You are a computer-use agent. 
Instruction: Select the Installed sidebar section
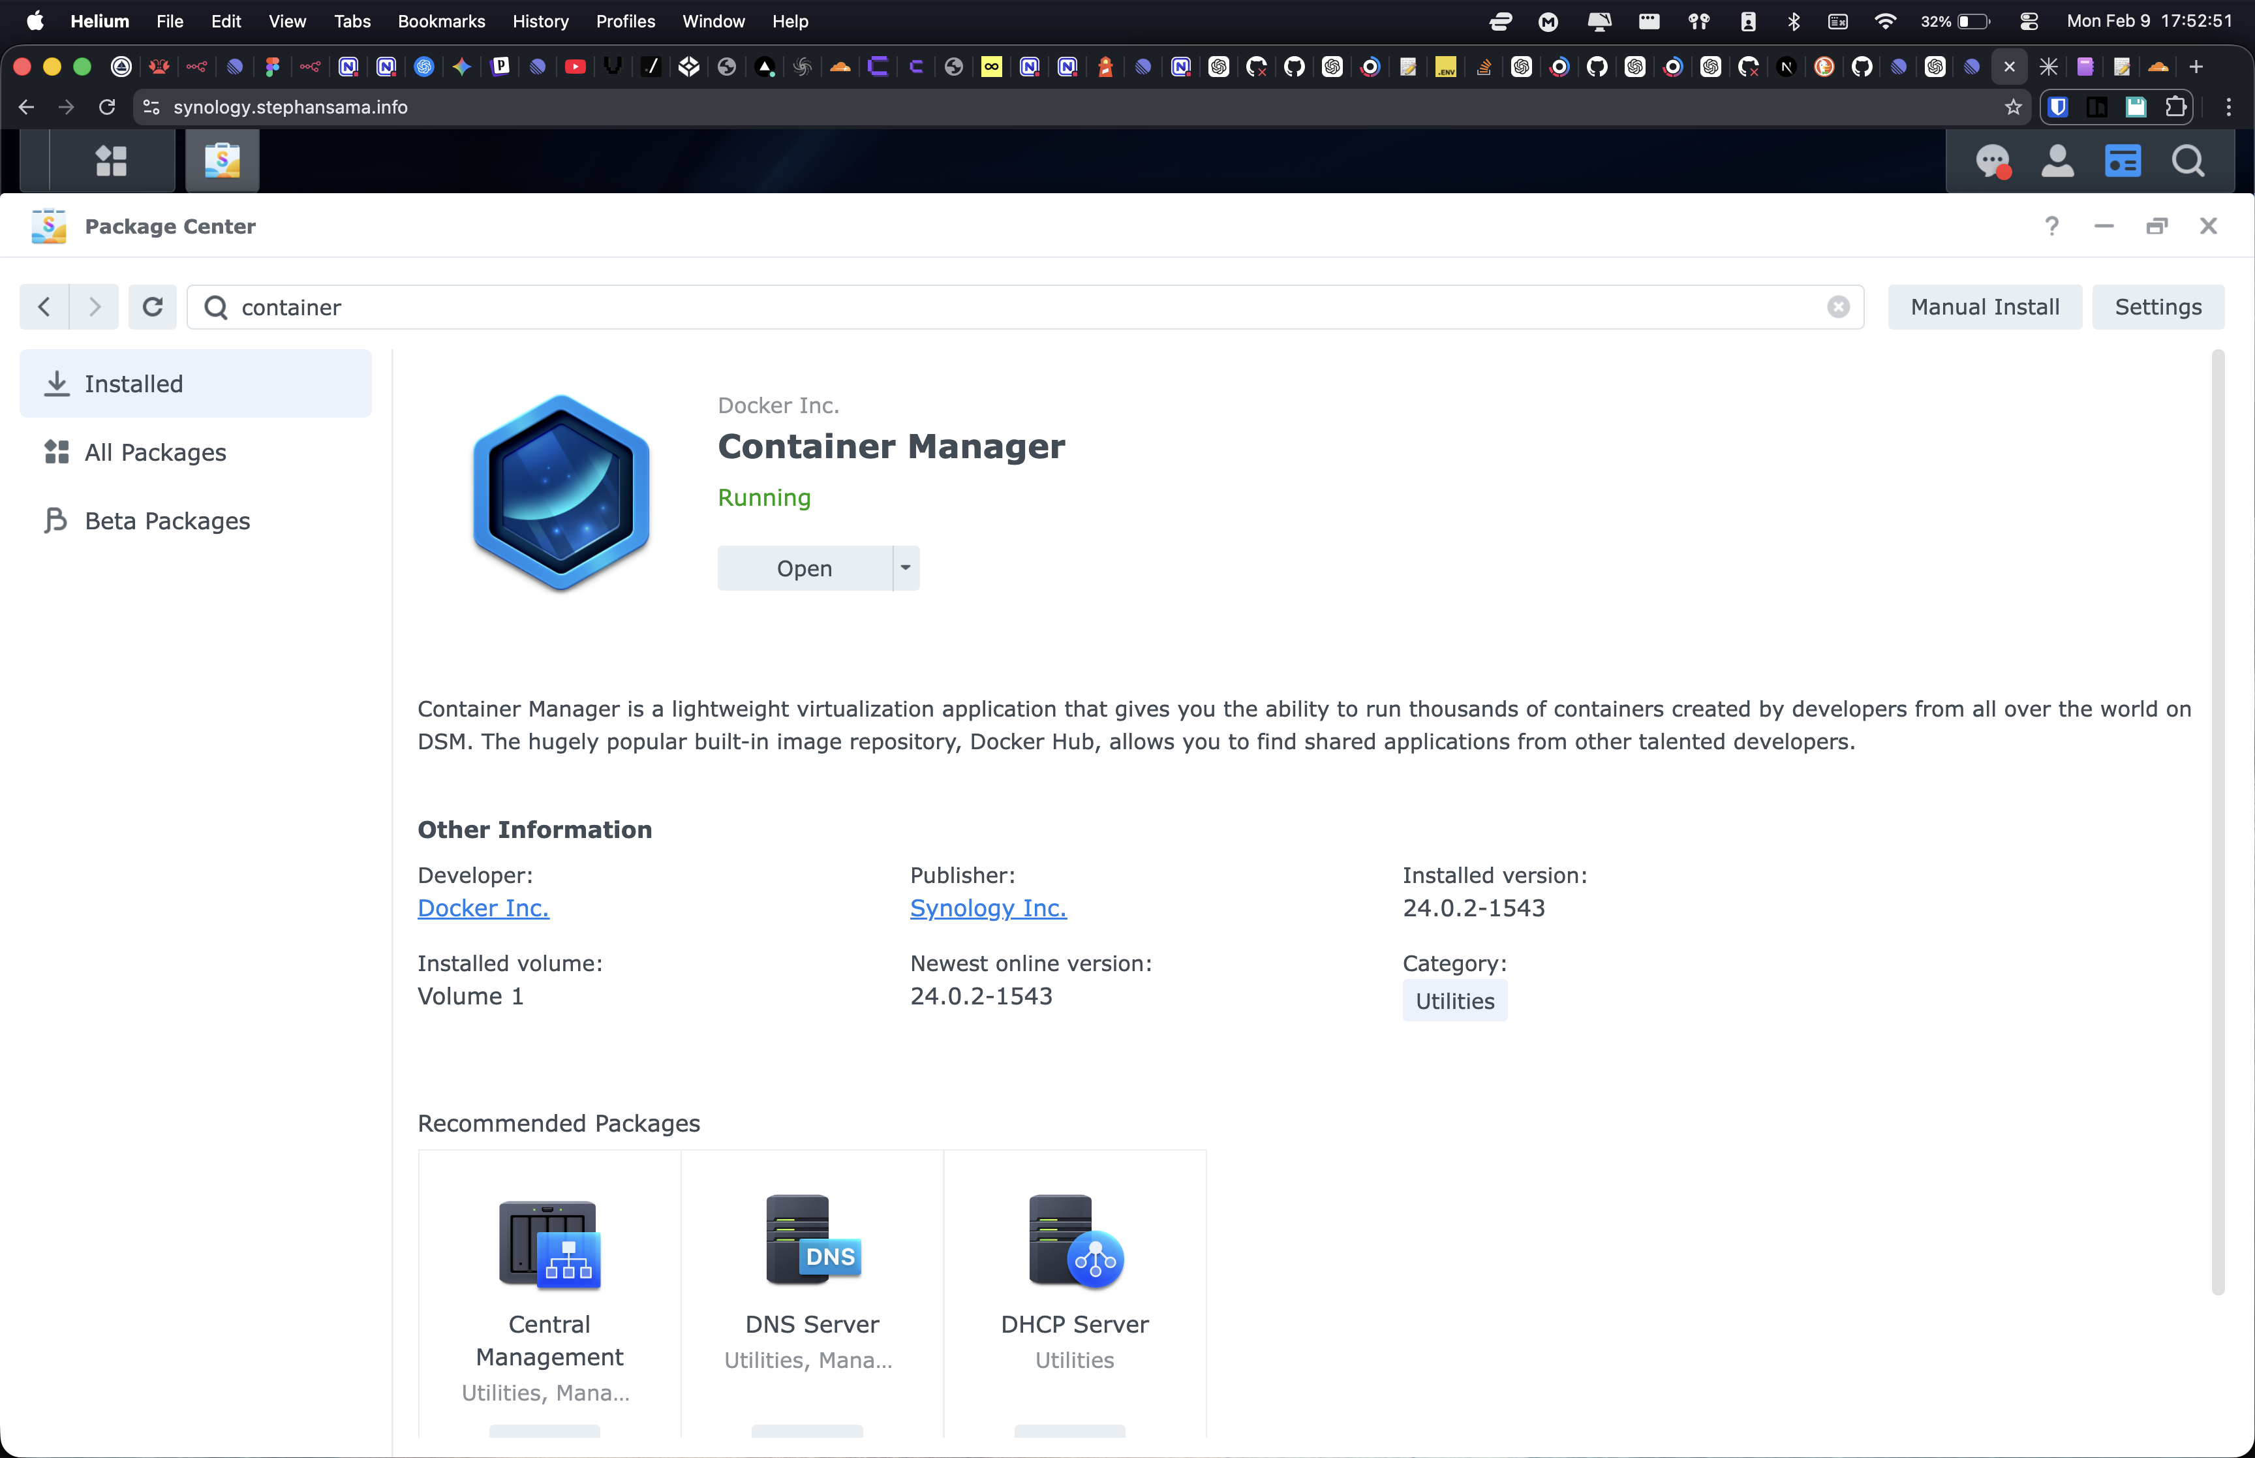pyautogui.click(x=196, y=384)
